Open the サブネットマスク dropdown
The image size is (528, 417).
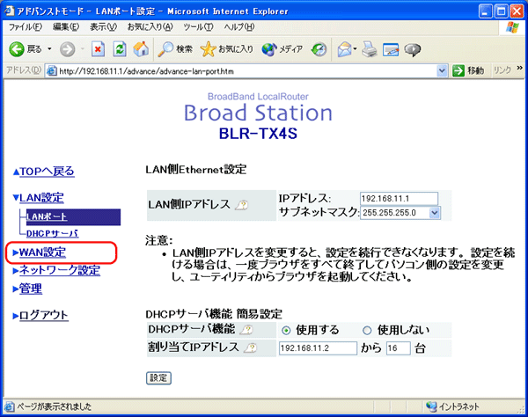pyautogui.click(x=400, y=213)
